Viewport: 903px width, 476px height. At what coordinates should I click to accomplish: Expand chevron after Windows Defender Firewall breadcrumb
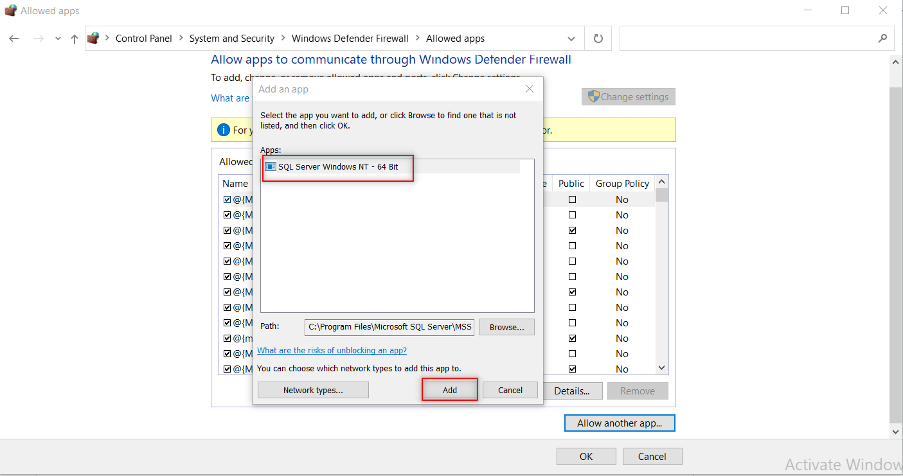(x=418, y=39)
